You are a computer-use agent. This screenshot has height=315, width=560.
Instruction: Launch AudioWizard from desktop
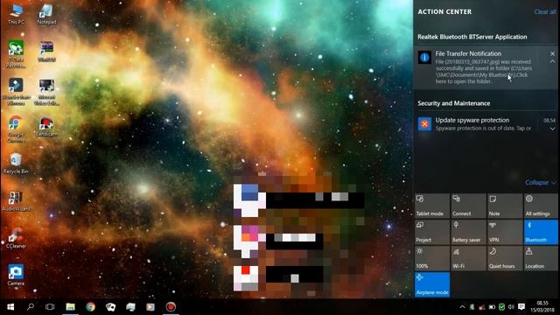[16, 201]
